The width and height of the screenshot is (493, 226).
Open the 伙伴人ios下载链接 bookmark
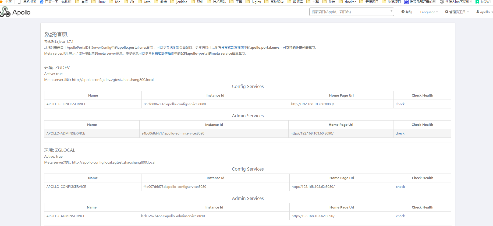tap(456, 2)
